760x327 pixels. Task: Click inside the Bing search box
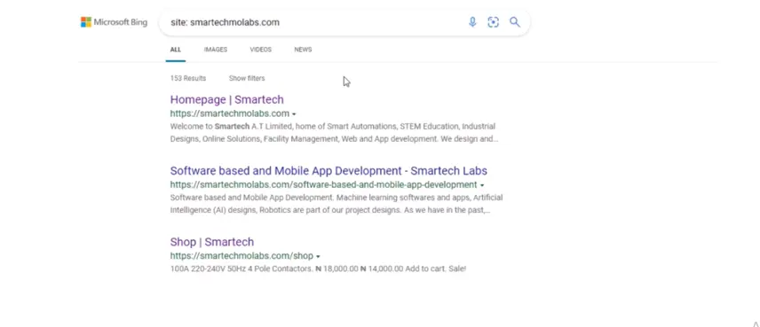(x=315, y=22)
